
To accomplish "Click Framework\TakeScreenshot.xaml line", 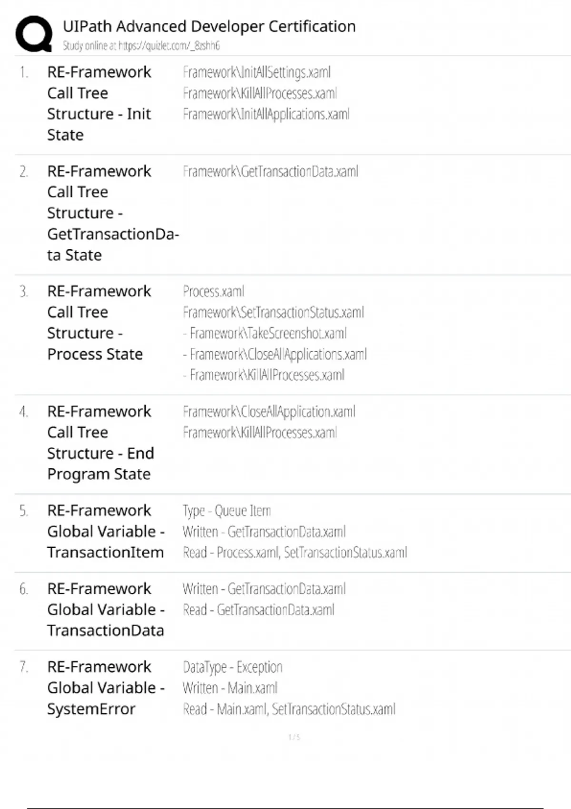I will point(268,333).
